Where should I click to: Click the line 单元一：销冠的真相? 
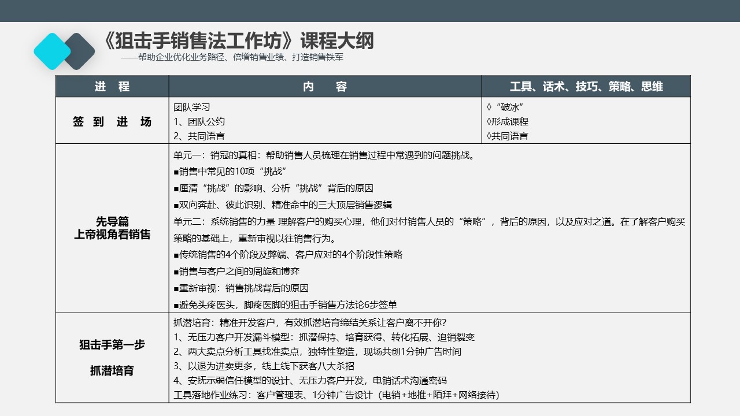324,155
